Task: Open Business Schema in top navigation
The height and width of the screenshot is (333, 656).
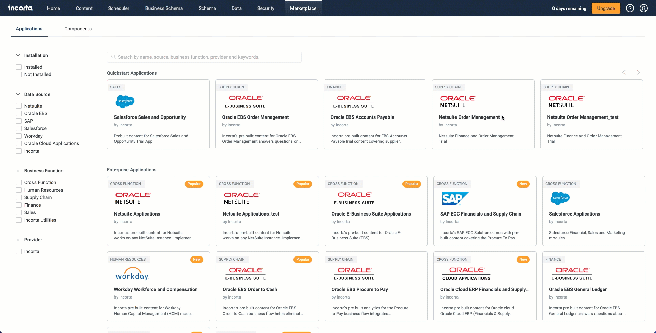Action: pos(164,8)
